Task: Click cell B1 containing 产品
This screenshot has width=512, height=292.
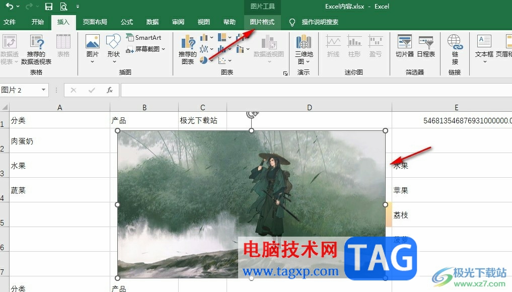Action: tap(144, 120)
